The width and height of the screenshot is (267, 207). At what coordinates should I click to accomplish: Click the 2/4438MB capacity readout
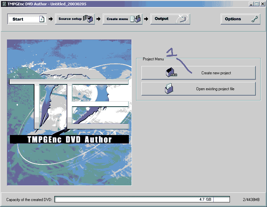(251, 199)
